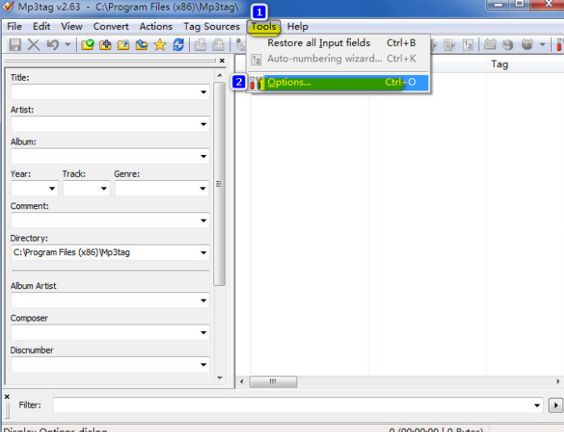Click the second grayed printer-like toolbar icon
The image size is (564, 432).
pyautogui.click(x=218, y=45)
